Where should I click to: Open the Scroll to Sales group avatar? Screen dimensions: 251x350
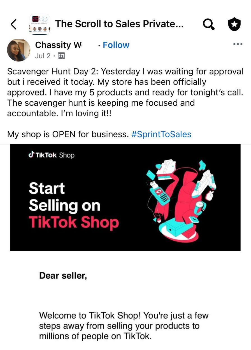pyautogui.click(x=39, y=25)
